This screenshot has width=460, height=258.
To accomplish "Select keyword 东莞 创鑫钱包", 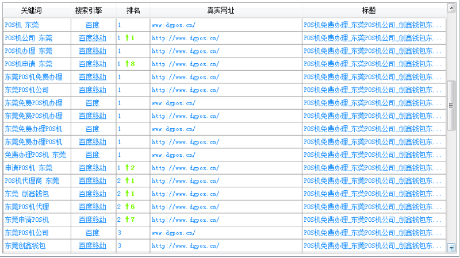I will point(26,194).
